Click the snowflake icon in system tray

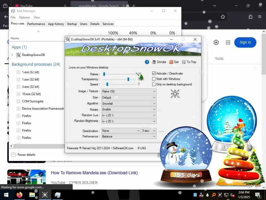click(x=220, y=195)
